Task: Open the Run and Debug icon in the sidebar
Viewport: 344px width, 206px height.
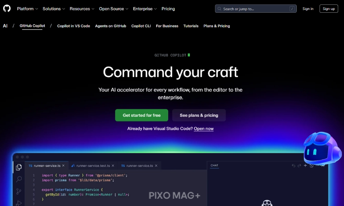Action: tap(19, 203)
